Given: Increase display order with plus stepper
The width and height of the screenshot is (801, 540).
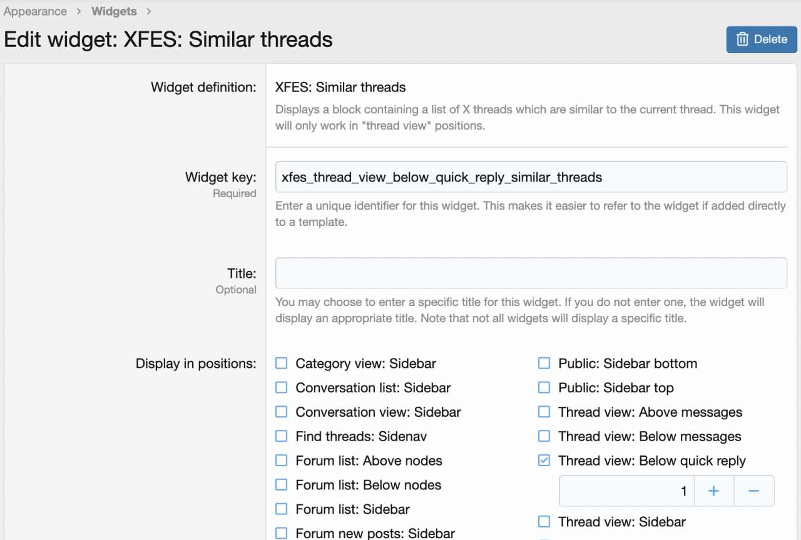Looking at the screenshot, I should (713, 491).
